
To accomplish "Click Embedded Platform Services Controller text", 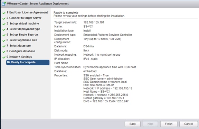I will (108, 35).
